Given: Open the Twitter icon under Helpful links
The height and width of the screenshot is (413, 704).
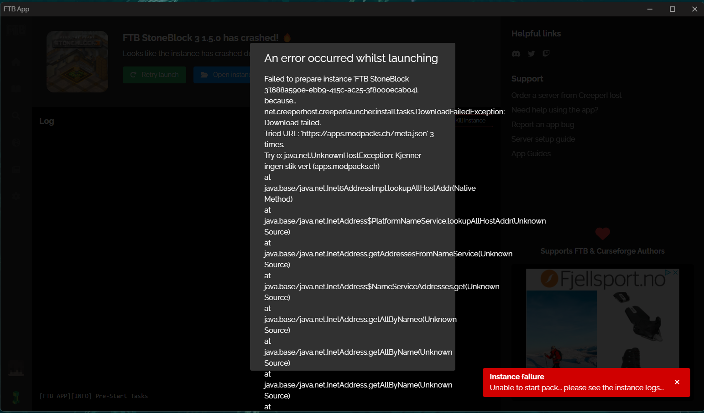Looking at the screenshot, I should click(x=531, y=53).
